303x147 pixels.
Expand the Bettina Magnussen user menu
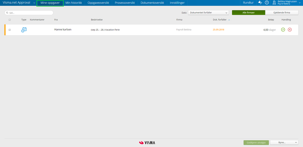point(300,3)
